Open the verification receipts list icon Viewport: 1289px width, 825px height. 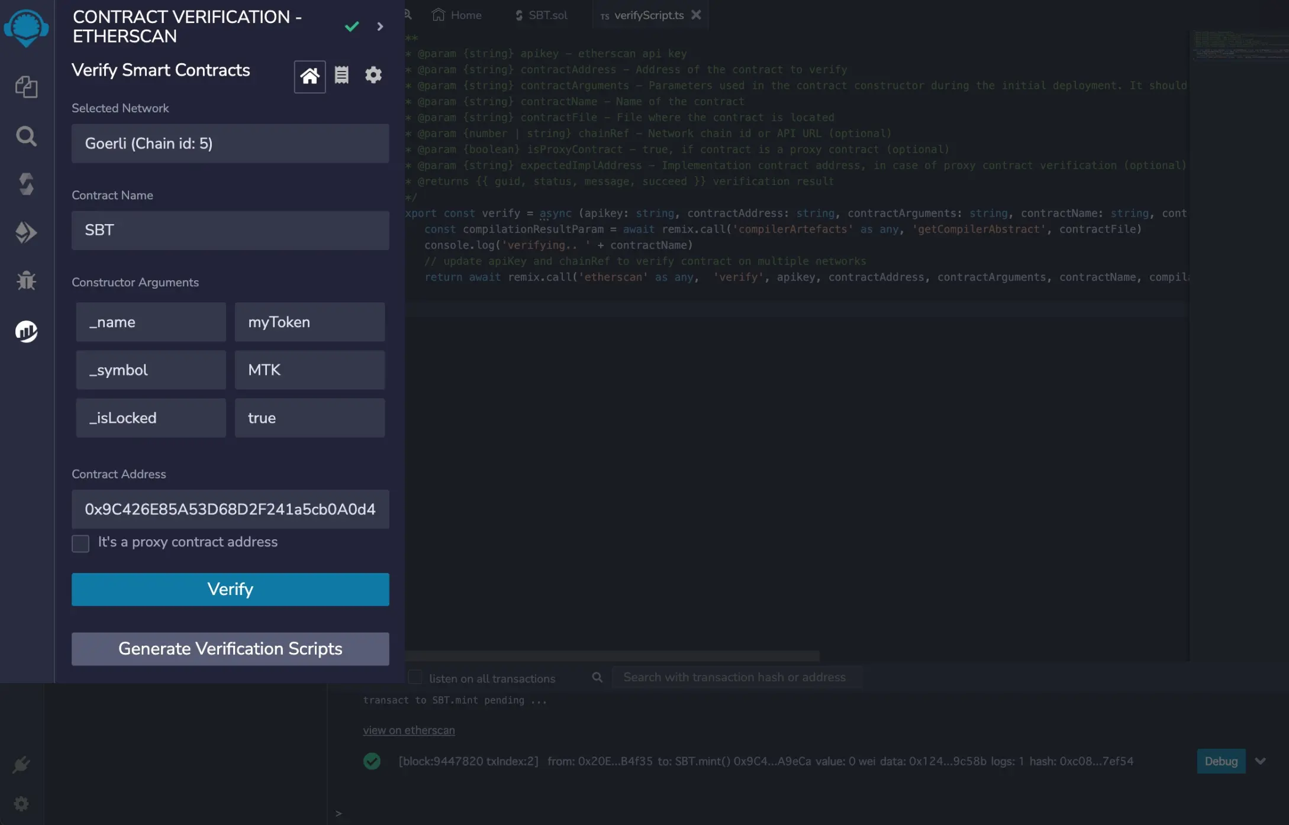click(341, 75)
